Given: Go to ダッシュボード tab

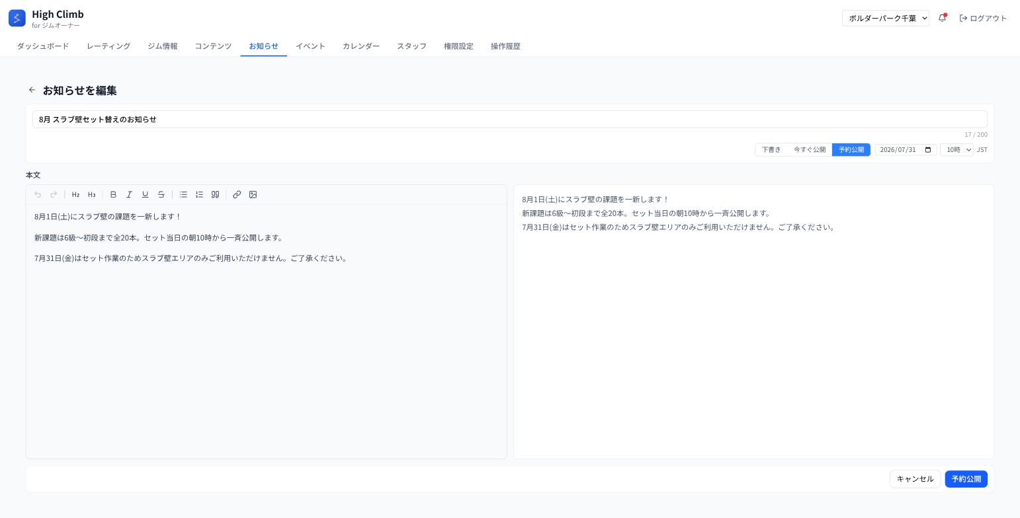Looking at the screenshot, I should pyautogui.click(x=43, y=46).
